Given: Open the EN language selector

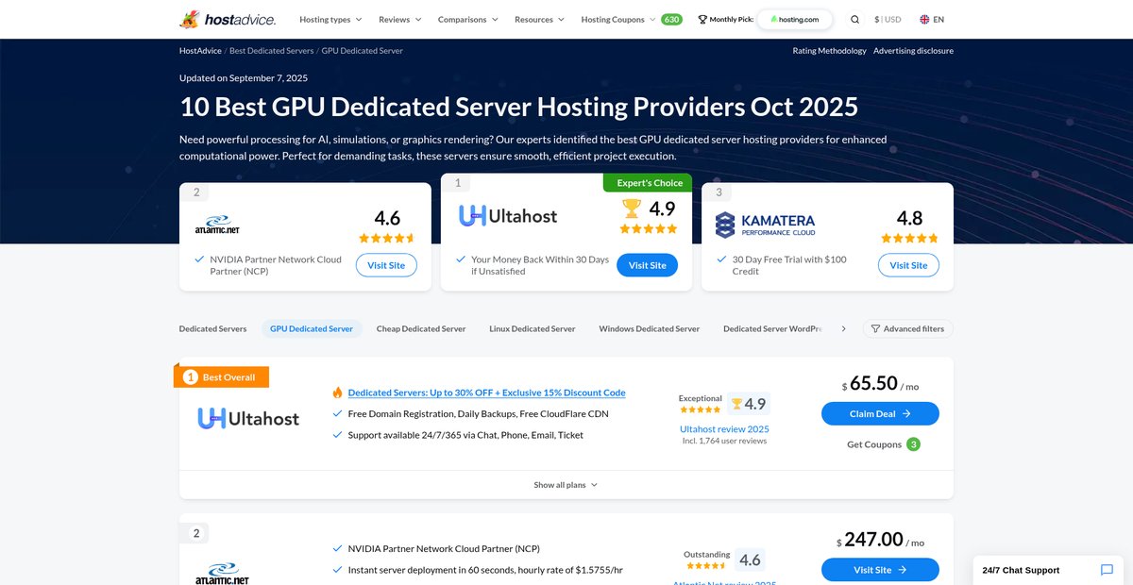Looking at the screenshot, I should click(931, 19).
